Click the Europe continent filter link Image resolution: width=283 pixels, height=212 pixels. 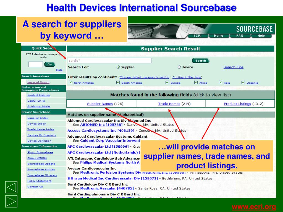(x=175, y=83)
